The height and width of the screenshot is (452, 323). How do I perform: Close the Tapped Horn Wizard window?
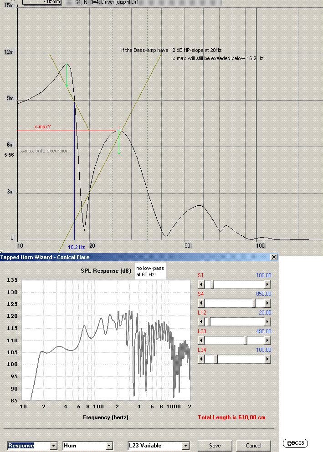point(274,257)
